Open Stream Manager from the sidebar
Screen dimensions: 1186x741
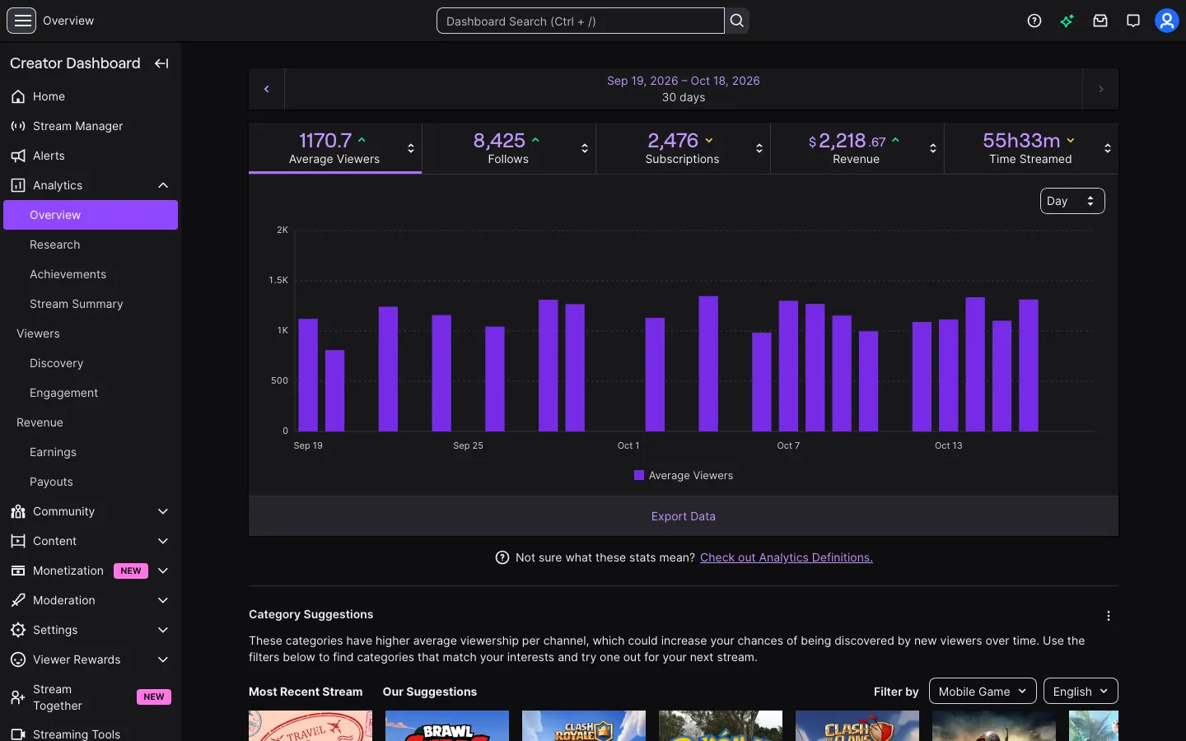point(91,126)
